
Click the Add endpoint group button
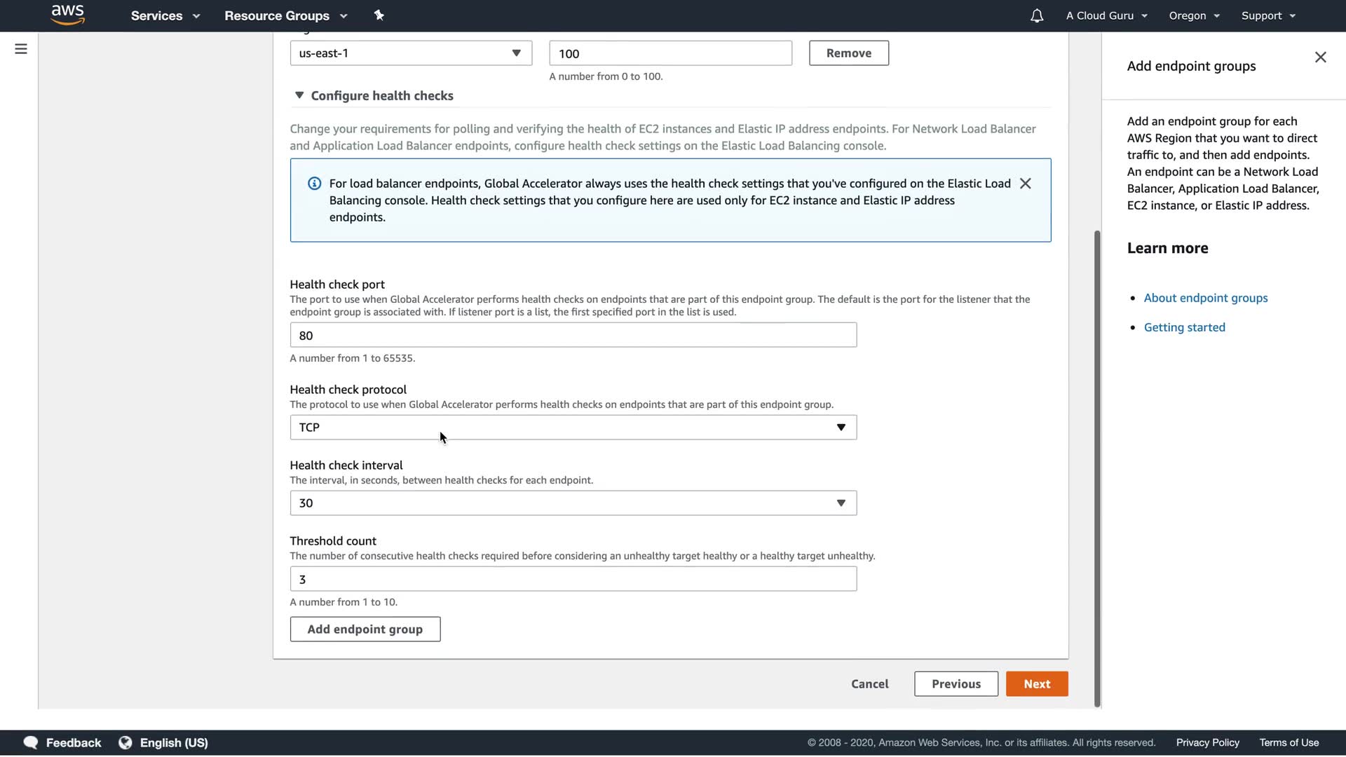click(x=365, y=629)
